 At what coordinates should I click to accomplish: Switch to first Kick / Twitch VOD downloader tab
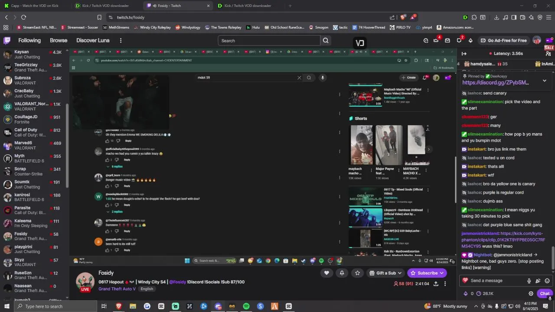tap(106, 6)
